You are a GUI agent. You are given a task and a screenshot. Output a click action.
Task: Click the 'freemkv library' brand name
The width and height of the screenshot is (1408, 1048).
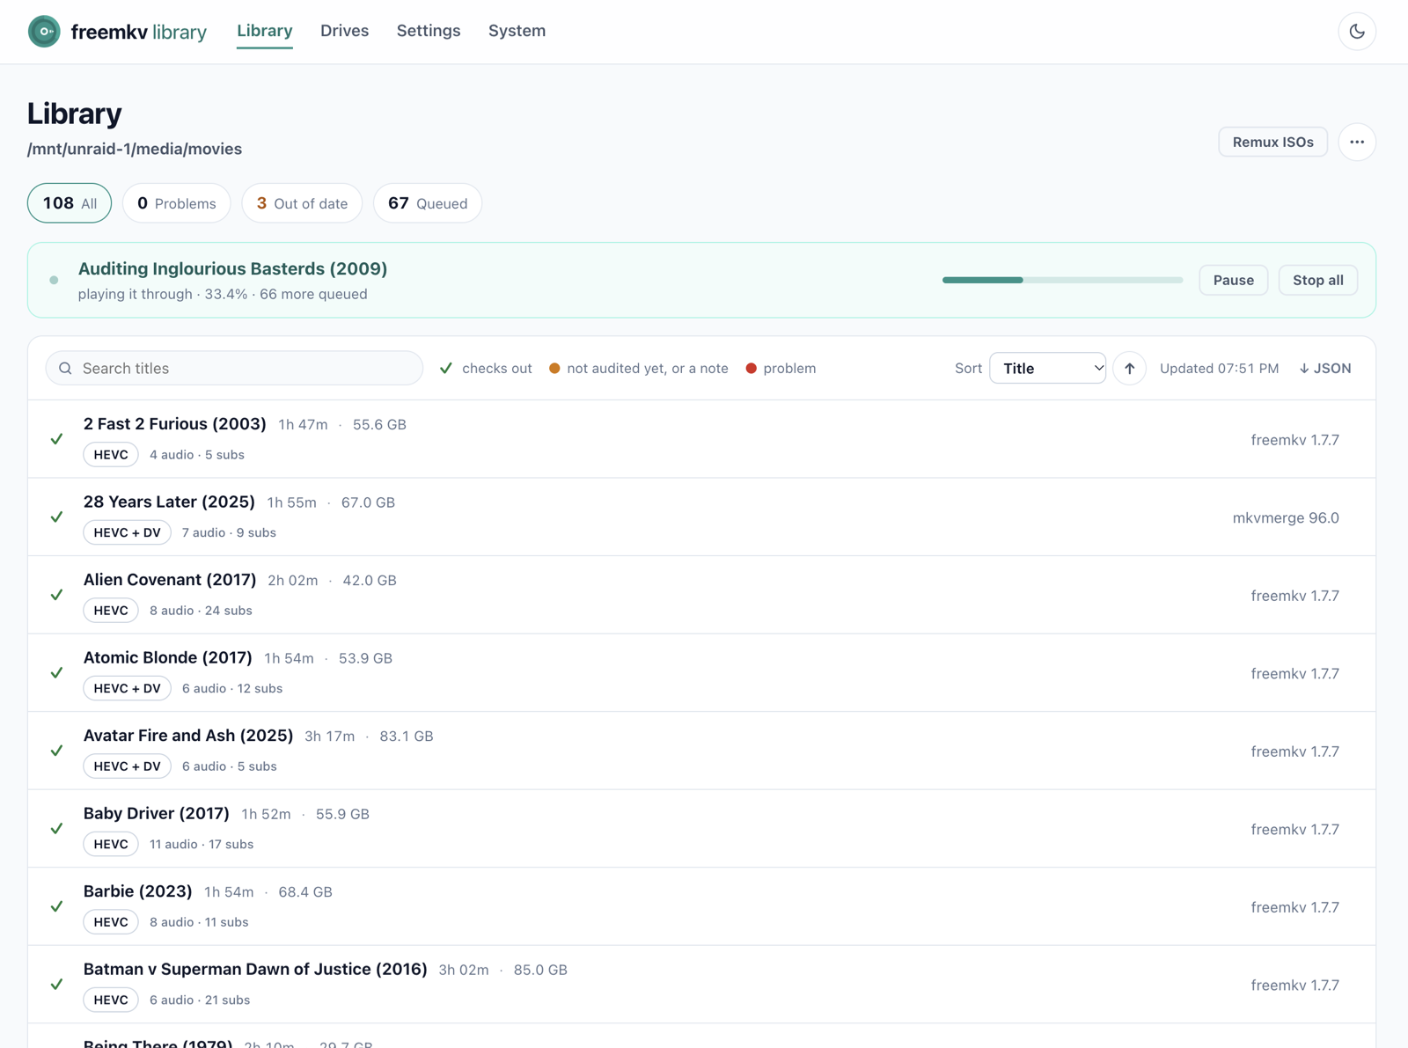click(x=139, y=32)
